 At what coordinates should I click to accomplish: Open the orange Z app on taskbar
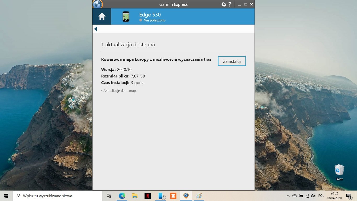tap(173, 196)
